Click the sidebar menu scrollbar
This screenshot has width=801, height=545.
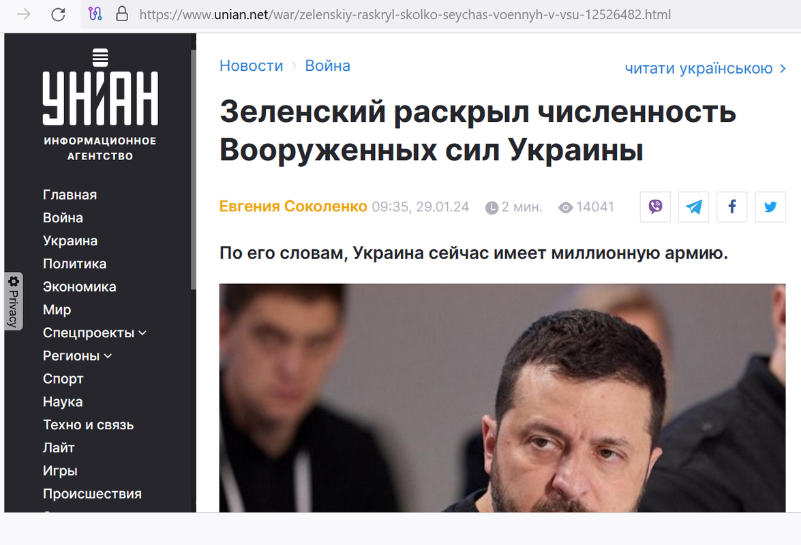pyautogui.click(x=193, y=170)
